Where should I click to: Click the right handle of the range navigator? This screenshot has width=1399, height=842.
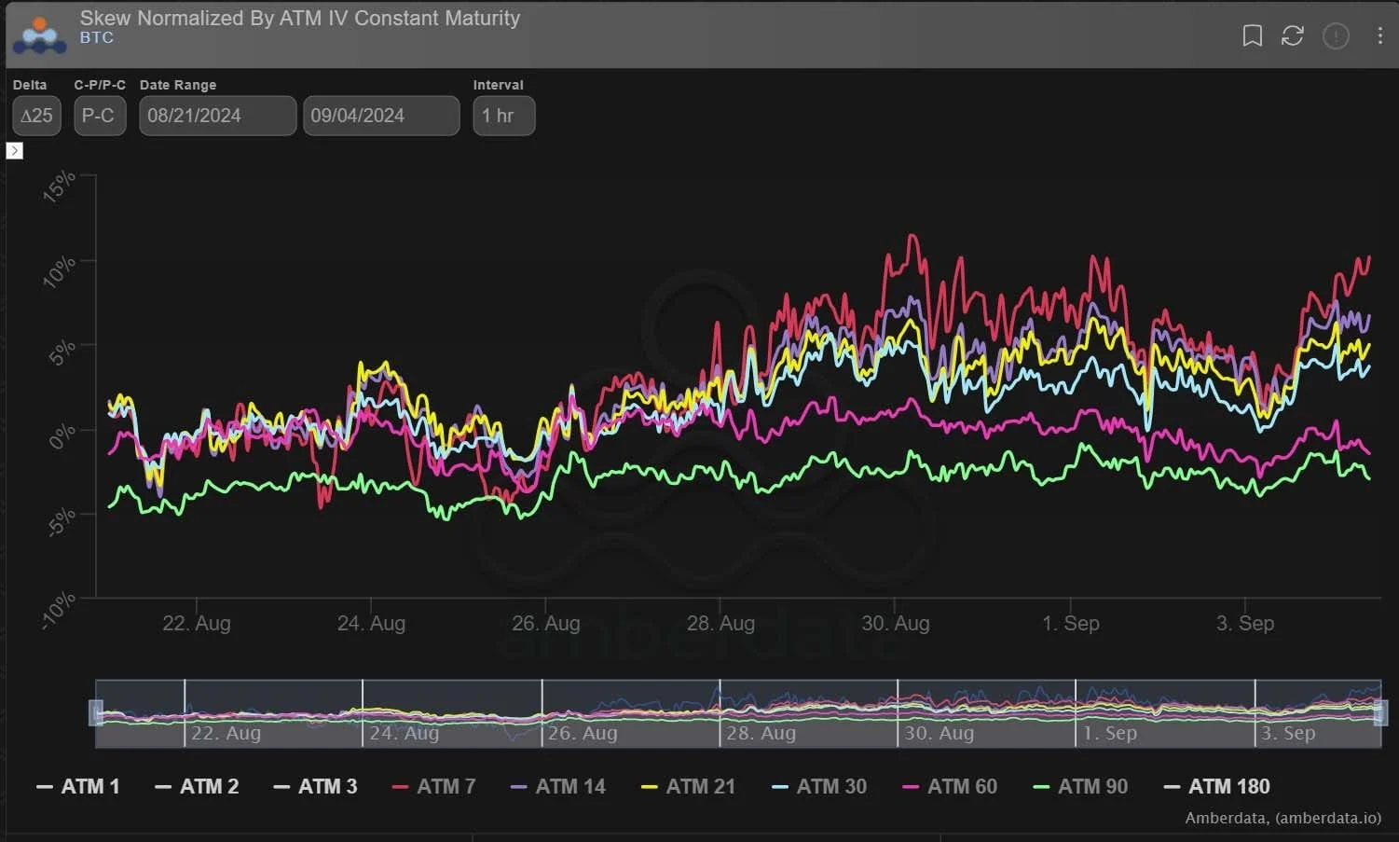[x=1380, y=713]
